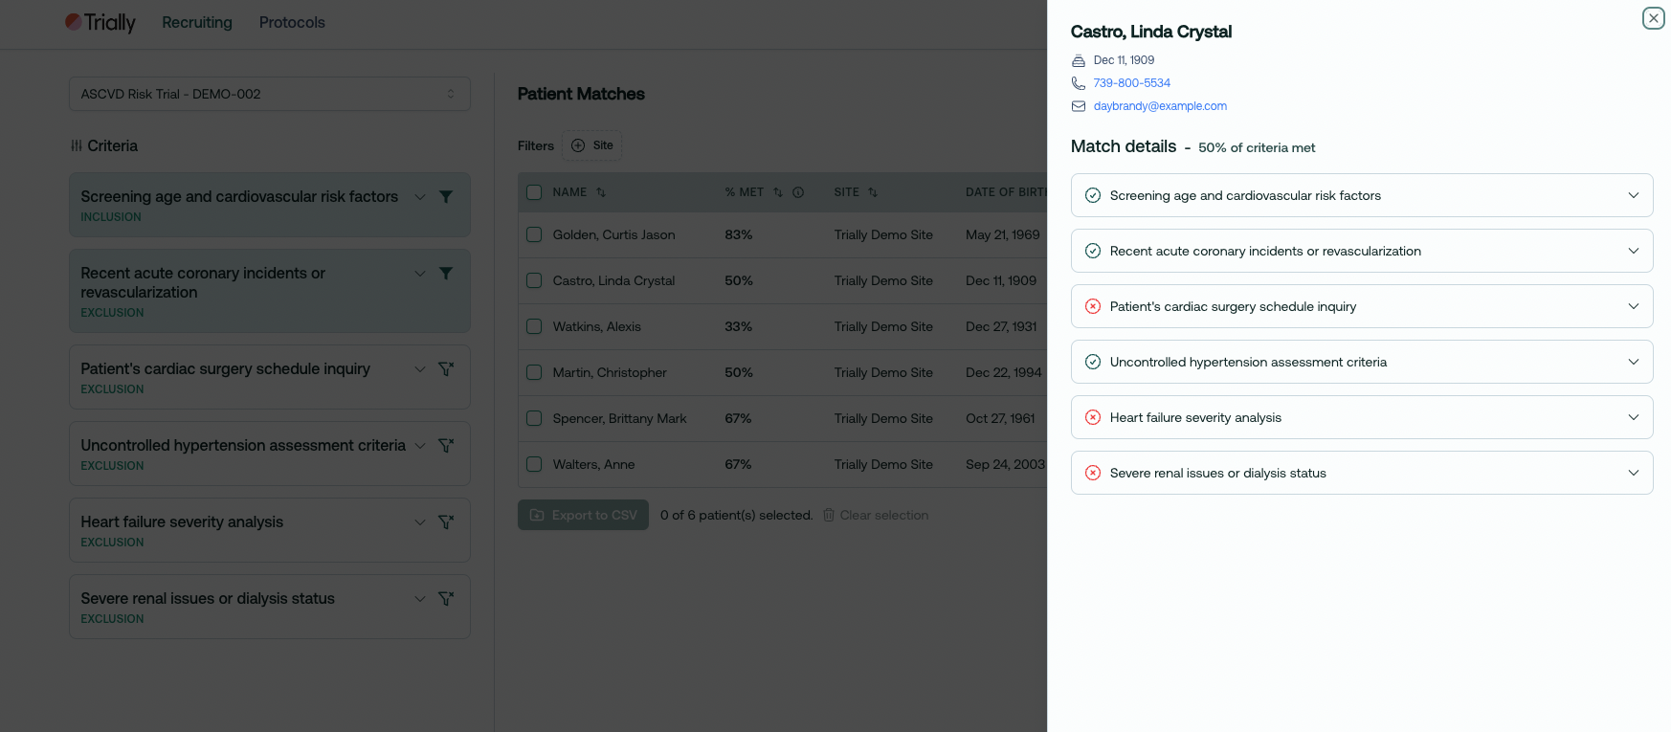Click filter icon on Heart failure severity analysis
This screenshot has height=732, width=1671.
(446, 522)
